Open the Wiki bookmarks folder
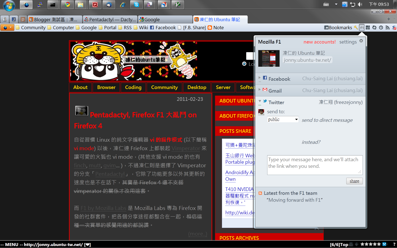The width and height of the screenshot is (397, 248). pyautogui.click(x=141, y=28)
